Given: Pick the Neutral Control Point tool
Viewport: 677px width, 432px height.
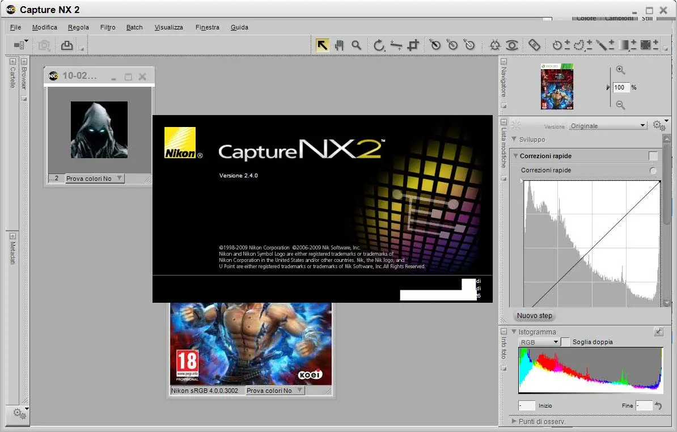Looking at the screenshot, I should [452, 44].
